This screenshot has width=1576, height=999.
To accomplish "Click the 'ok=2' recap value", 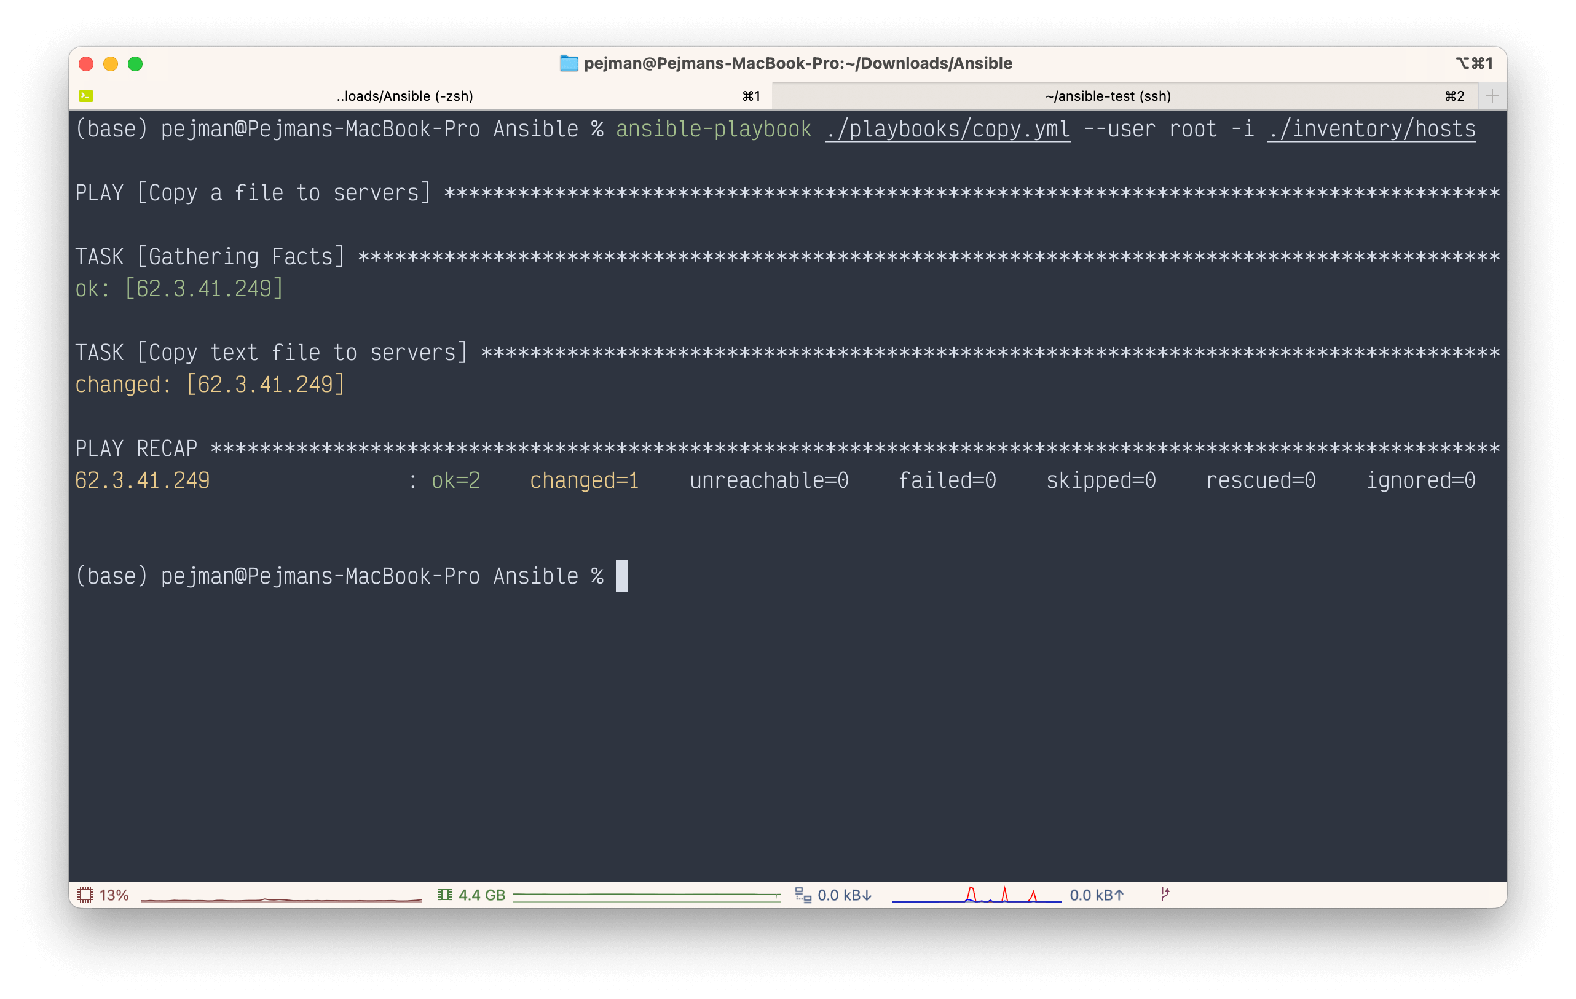I will tap(456, 480).
